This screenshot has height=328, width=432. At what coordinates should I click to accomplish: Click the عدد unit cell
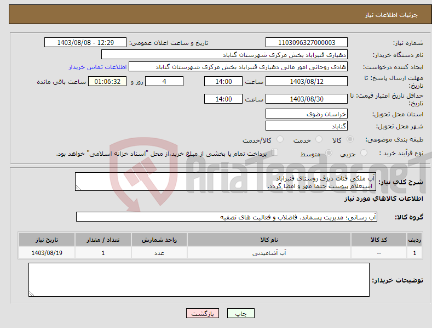click(x=159, y=253)
